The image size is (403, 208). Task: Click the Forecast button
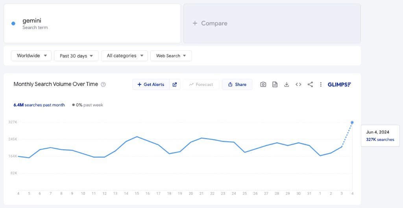pos(201,84)
